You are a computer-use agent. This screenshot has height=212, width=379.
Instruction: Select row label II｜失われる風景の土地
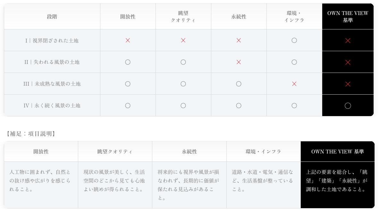point(52,62)
